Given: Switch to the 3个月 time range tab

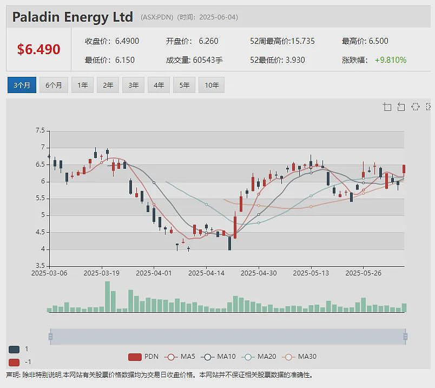Looking at the screenshot, I should point(22,85).
